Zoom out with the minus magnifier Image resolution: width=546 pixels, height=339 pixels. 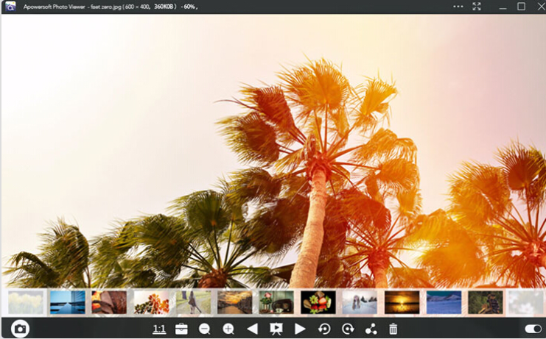[x=204, y=329]
